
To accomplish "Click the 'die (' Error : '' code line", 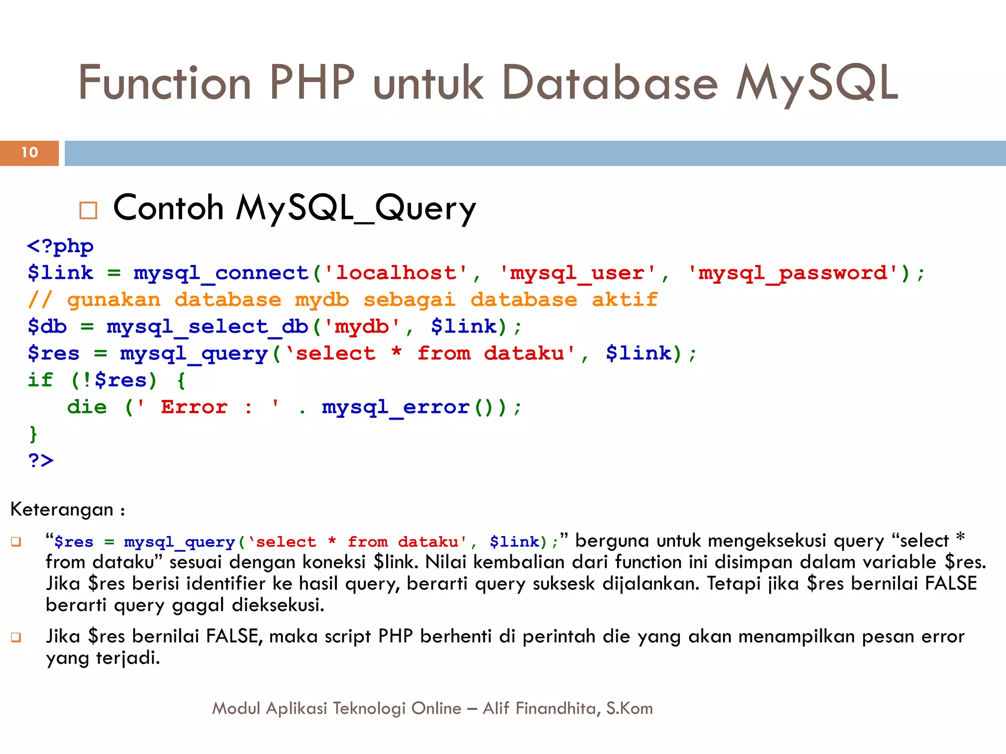I will click(294, 407).
